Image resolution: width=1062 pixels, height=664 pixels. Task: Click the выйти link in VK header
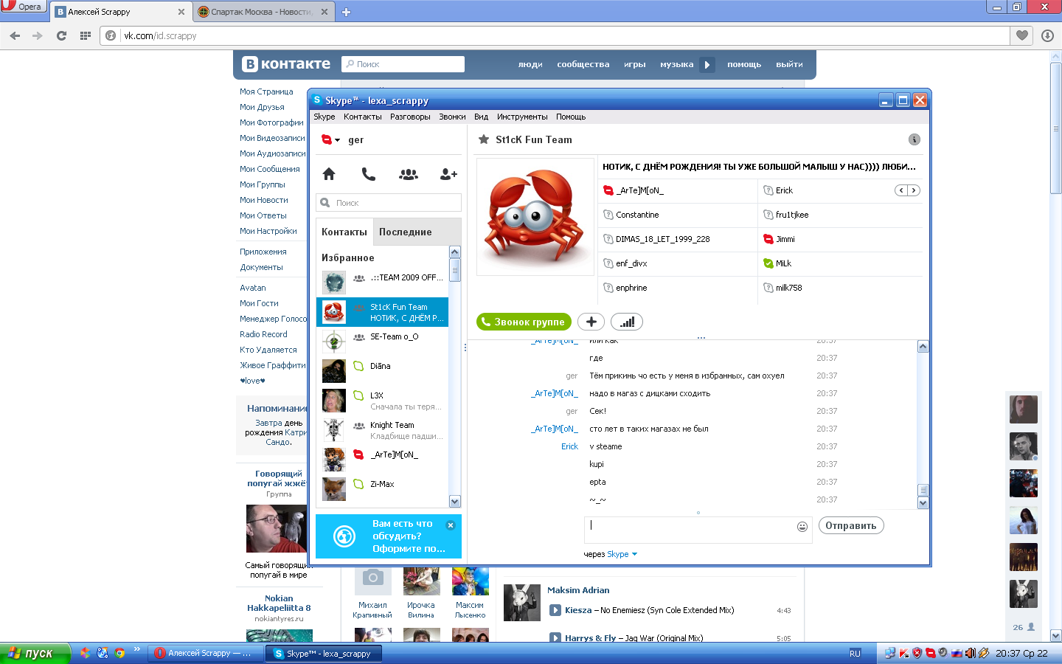(789, 64)
